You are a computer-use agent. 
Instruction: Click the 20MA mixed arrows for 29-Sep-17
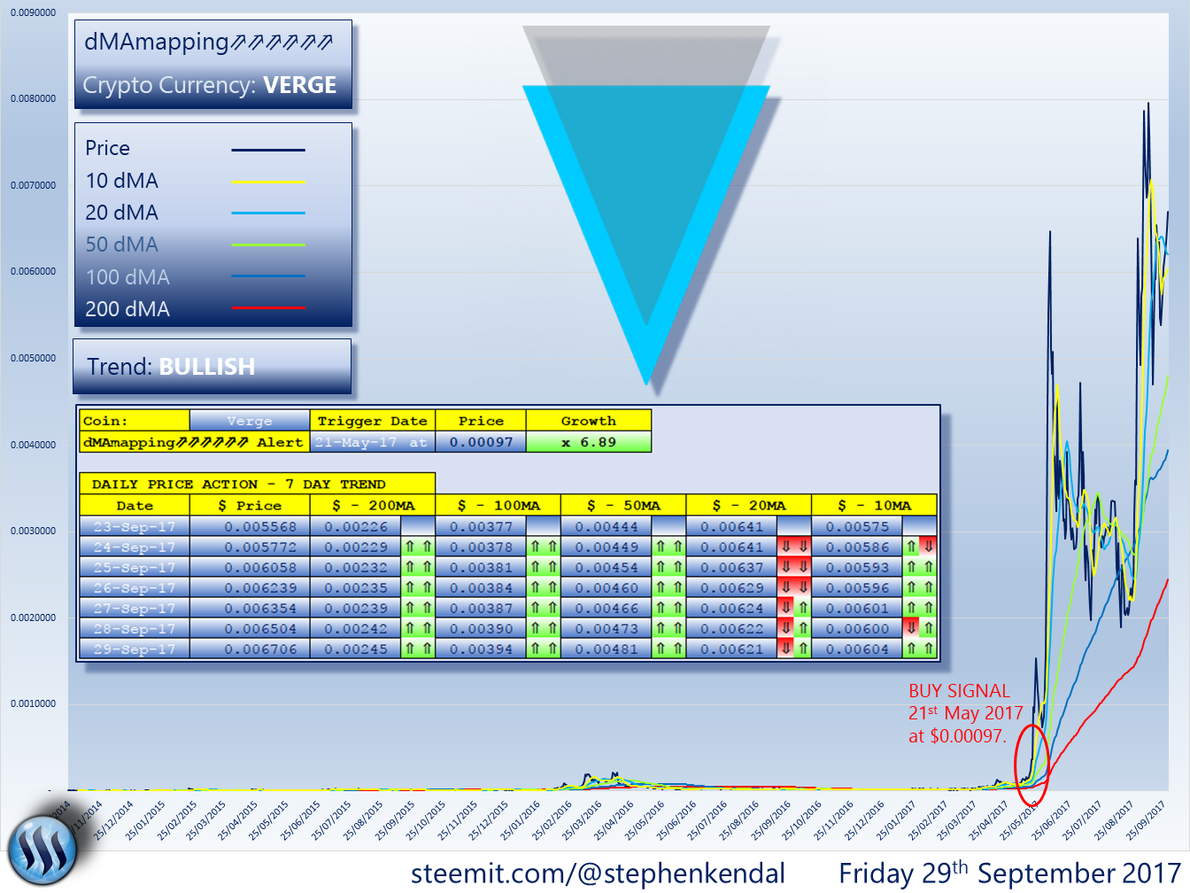(794, 649)
